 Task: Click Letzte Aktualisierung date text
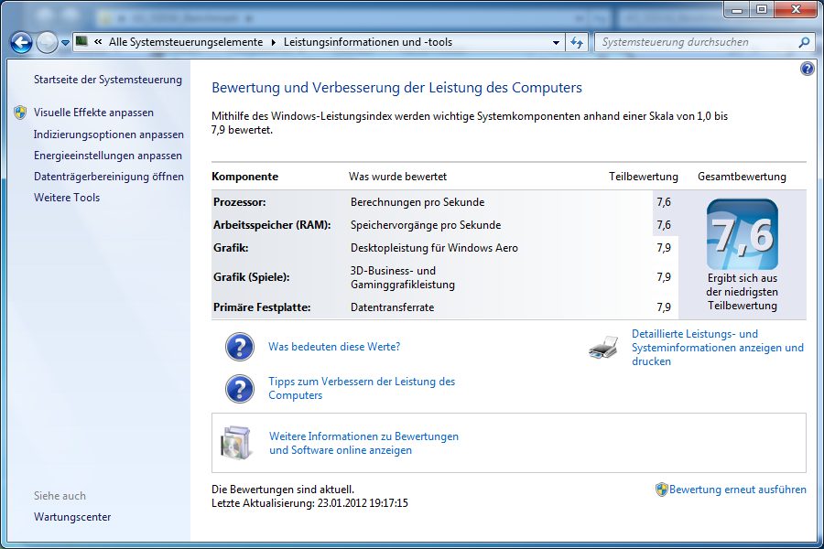coord(309,503)
